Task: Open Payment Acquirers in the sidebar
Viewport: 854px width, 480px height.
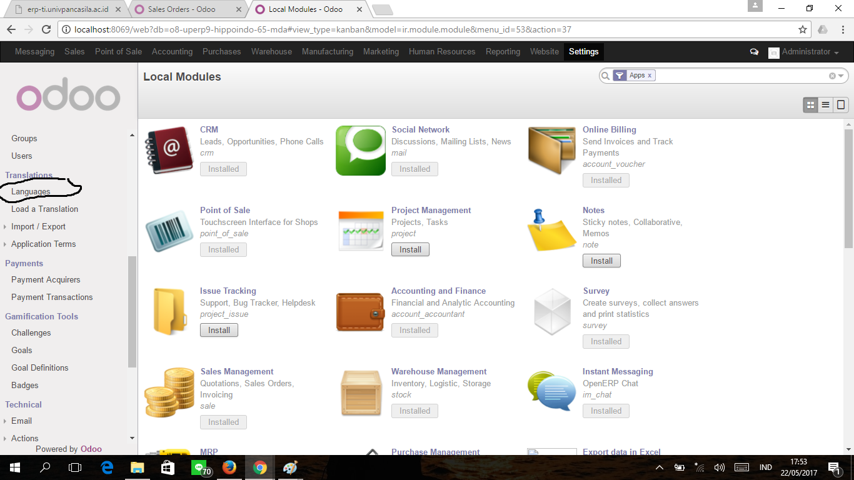Action: tap(46, 279)
